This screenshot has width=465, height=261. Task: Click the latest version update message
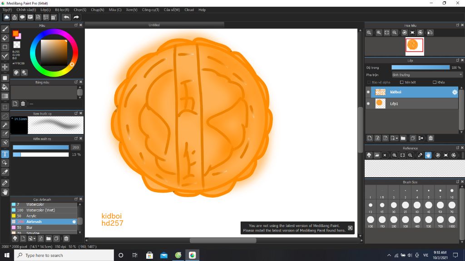pos(294,228)
